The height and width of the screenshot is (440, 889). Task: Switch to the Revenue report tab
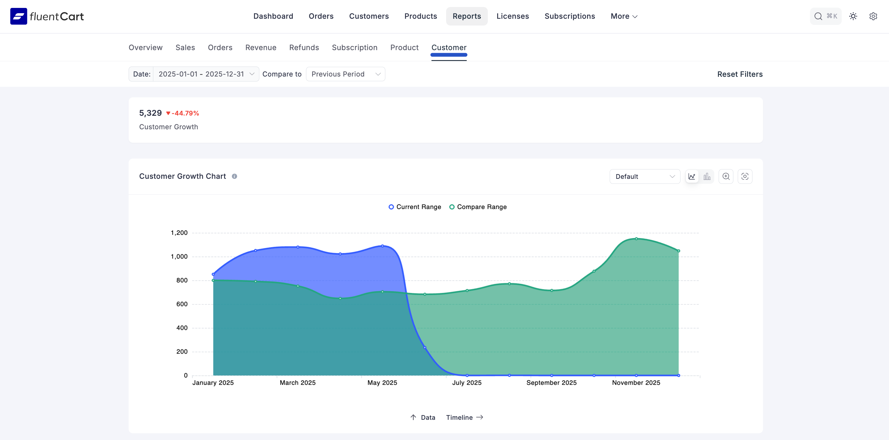click(261, 47)
